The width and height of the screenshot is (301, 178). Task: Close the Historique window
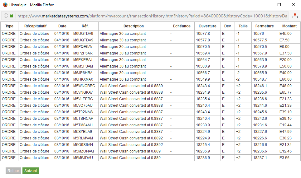point(294,5)
